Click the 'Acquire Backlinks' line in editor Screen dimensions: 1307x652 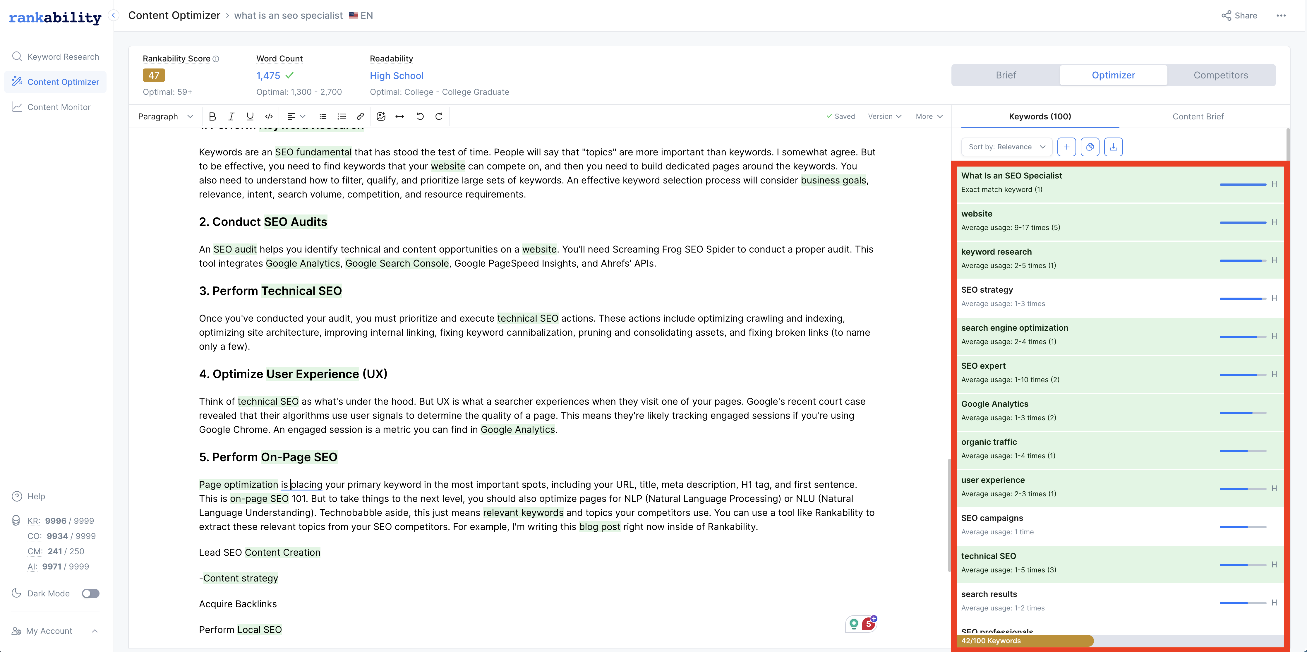point(238,604)
